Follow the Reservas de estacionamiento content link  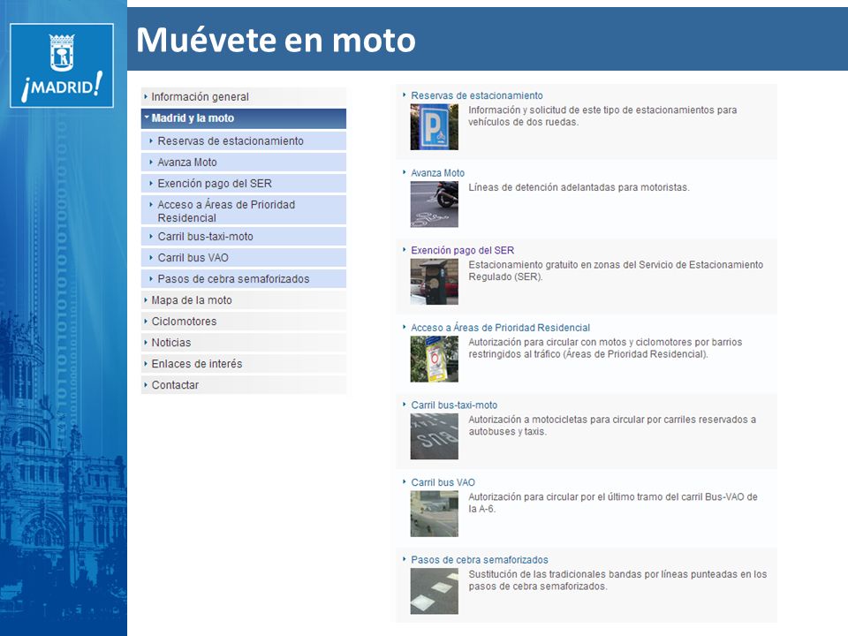coord(476,95)
